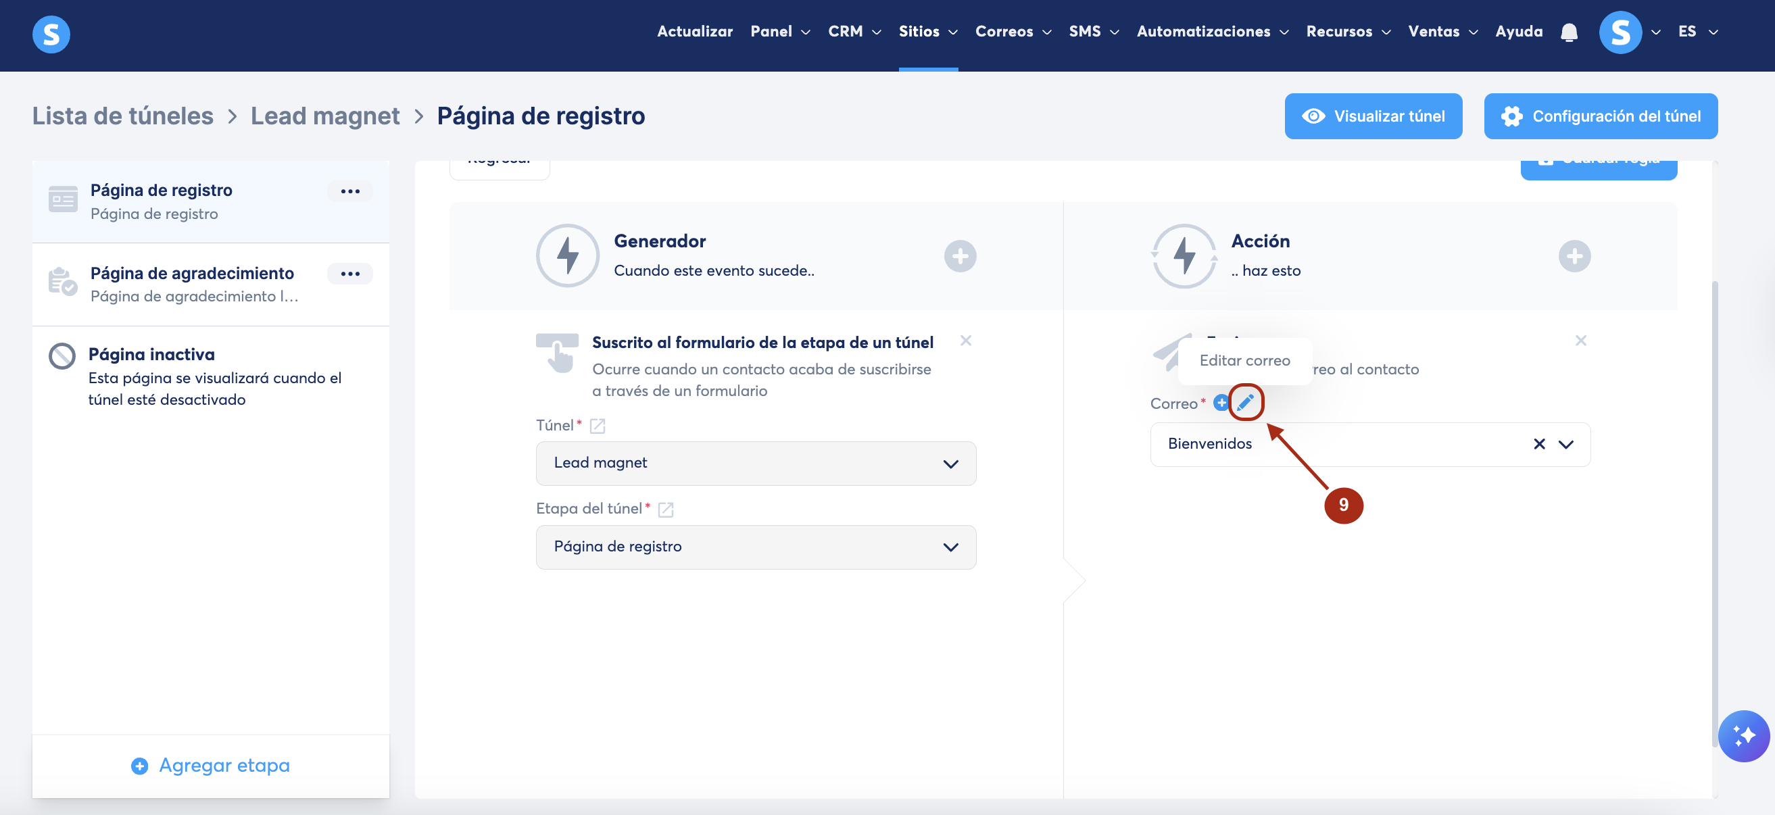
Task: Add a new Acción with plus icon
Action: (1574, 256)
